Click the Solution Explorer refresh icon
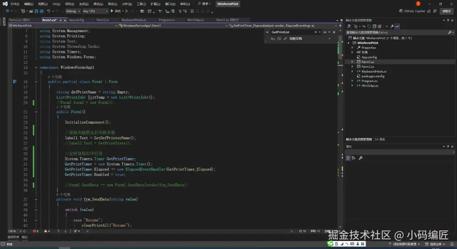The image size is (457, 249). (369, 26)
